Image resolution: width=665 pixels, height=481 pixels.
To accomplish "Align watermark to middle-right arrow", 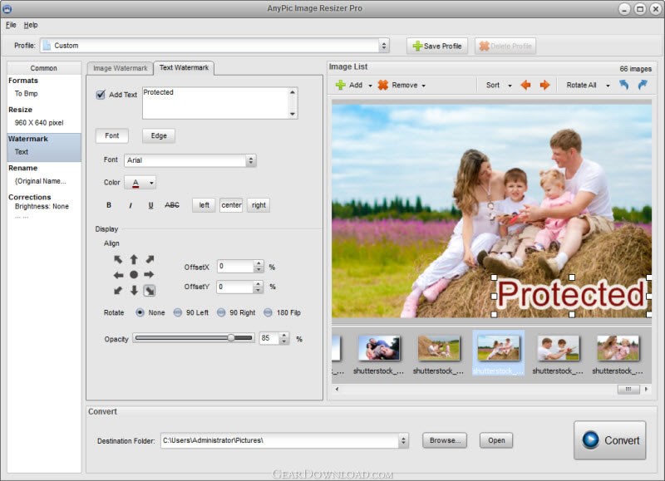I will tap(149, 275).
